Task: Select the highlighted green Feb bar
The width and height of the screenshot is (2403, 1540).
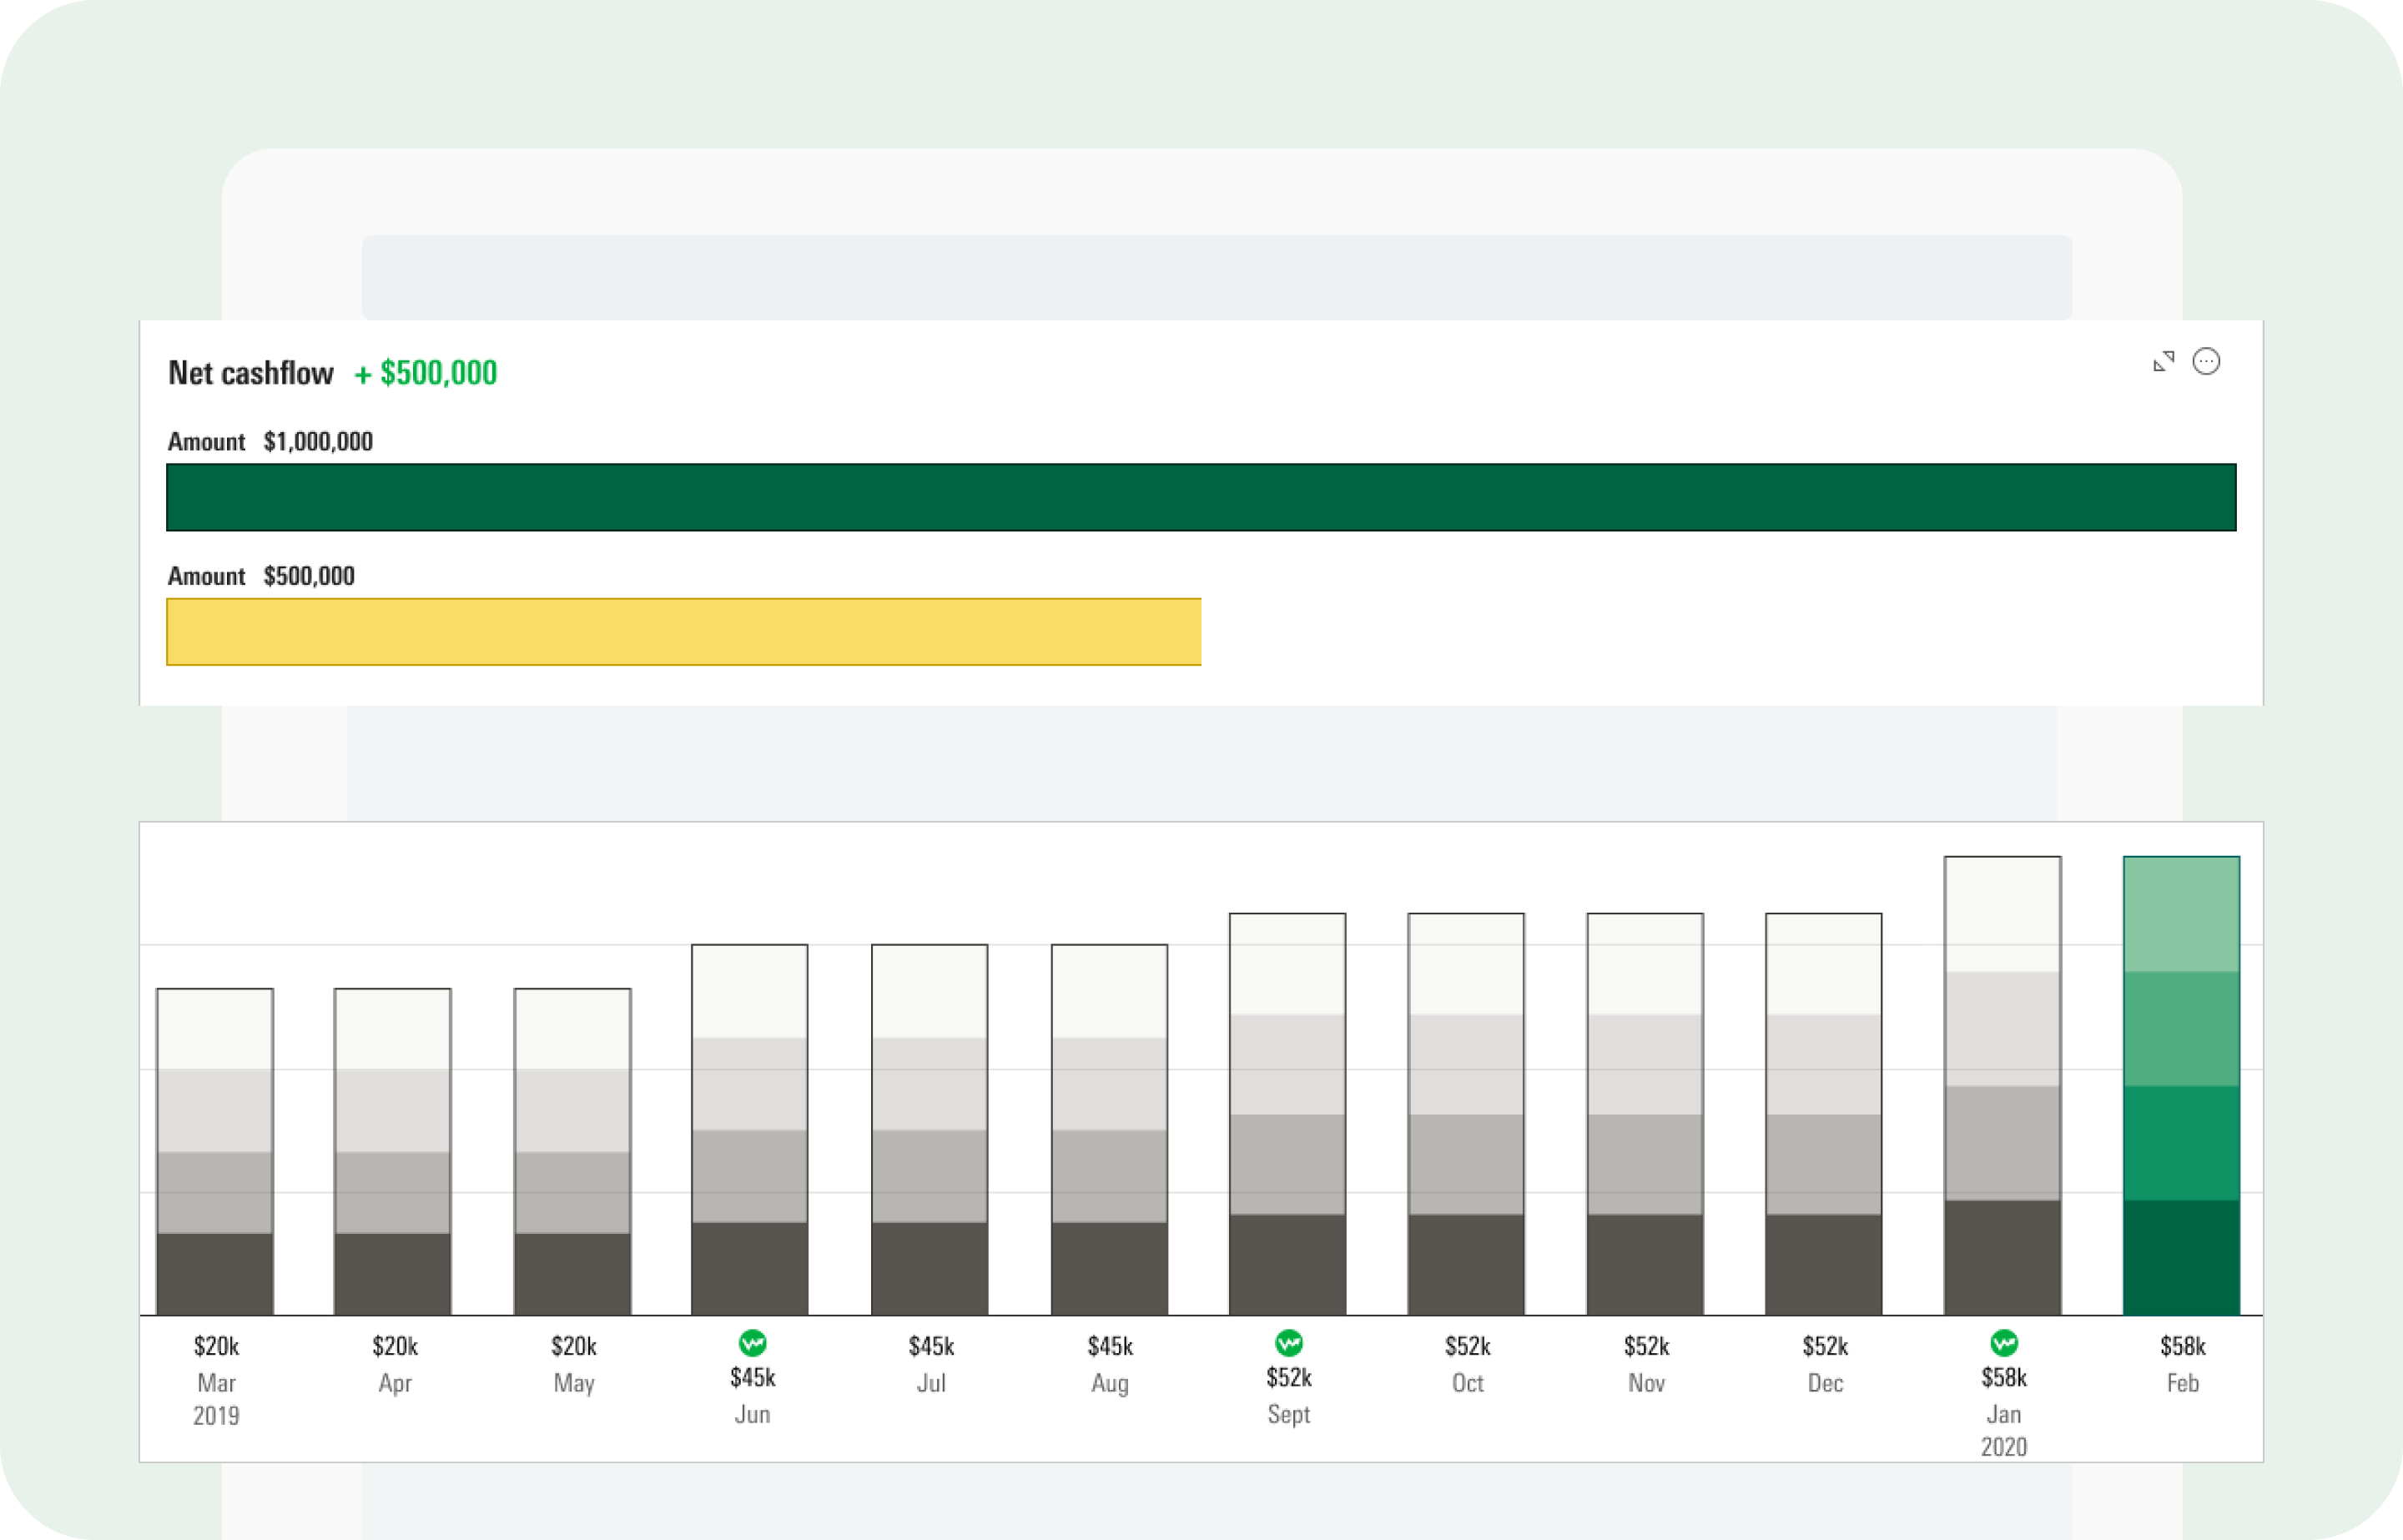Action: pyautogui.click(x=2181, y=1085)
